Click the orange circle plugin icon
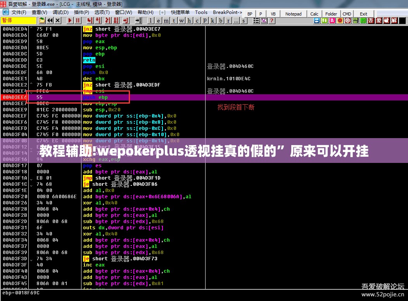The height and width of the screenshot is (301, 408). 340,21
